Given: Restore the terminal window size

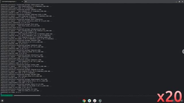Looking at the screenshot, I should pos(179,2).
